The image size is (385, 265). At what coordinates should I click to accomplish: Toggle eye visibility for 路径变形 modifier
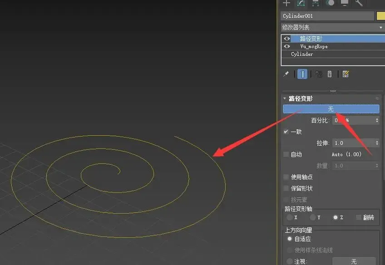[287, 39]
